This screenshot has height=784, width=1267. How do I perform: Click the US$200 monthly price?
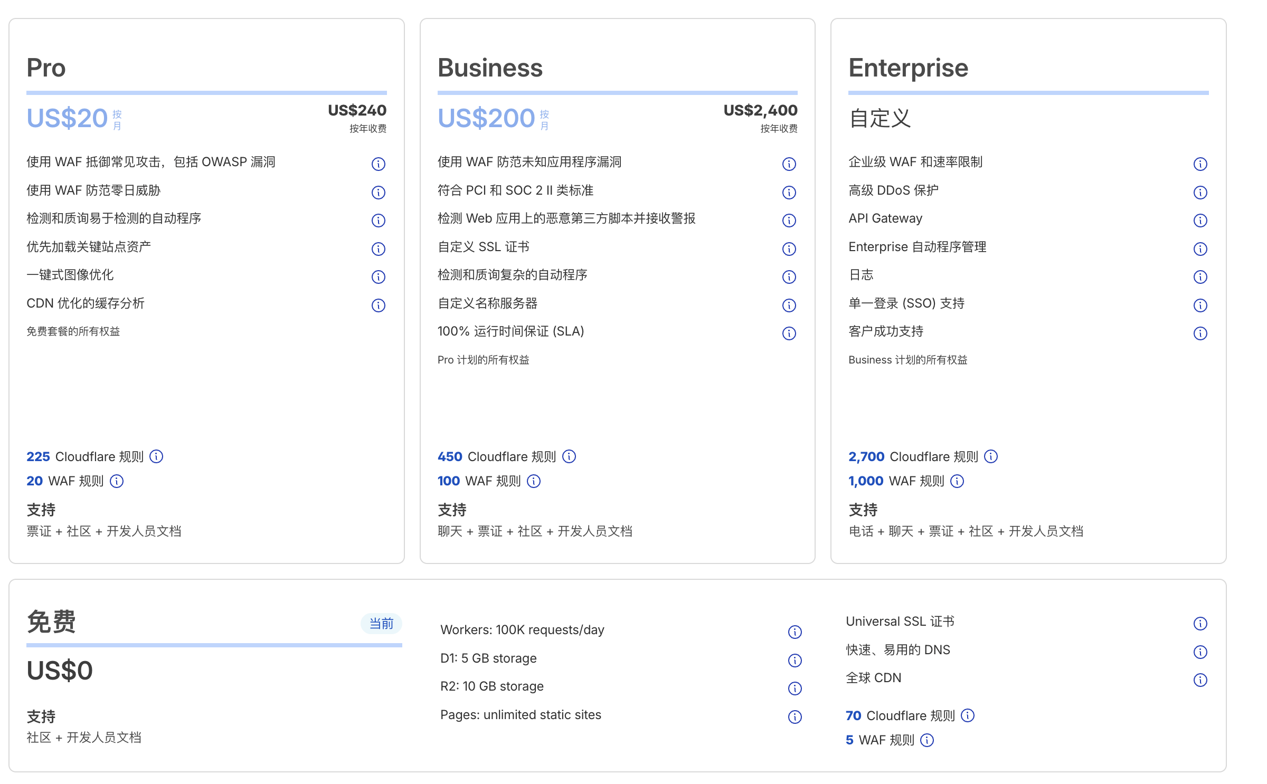click(x=486, y=118)
